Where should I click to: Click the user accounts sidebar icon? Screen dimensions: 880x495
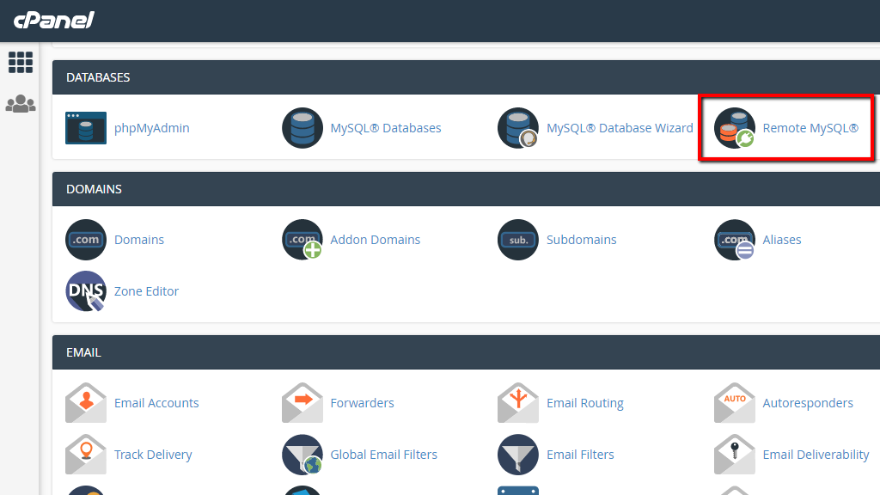(x=20, y=103)
